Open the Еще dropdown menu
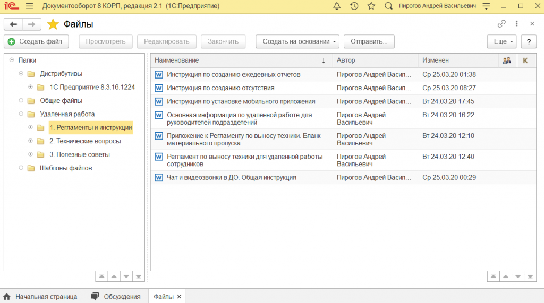 click(501, 41)
